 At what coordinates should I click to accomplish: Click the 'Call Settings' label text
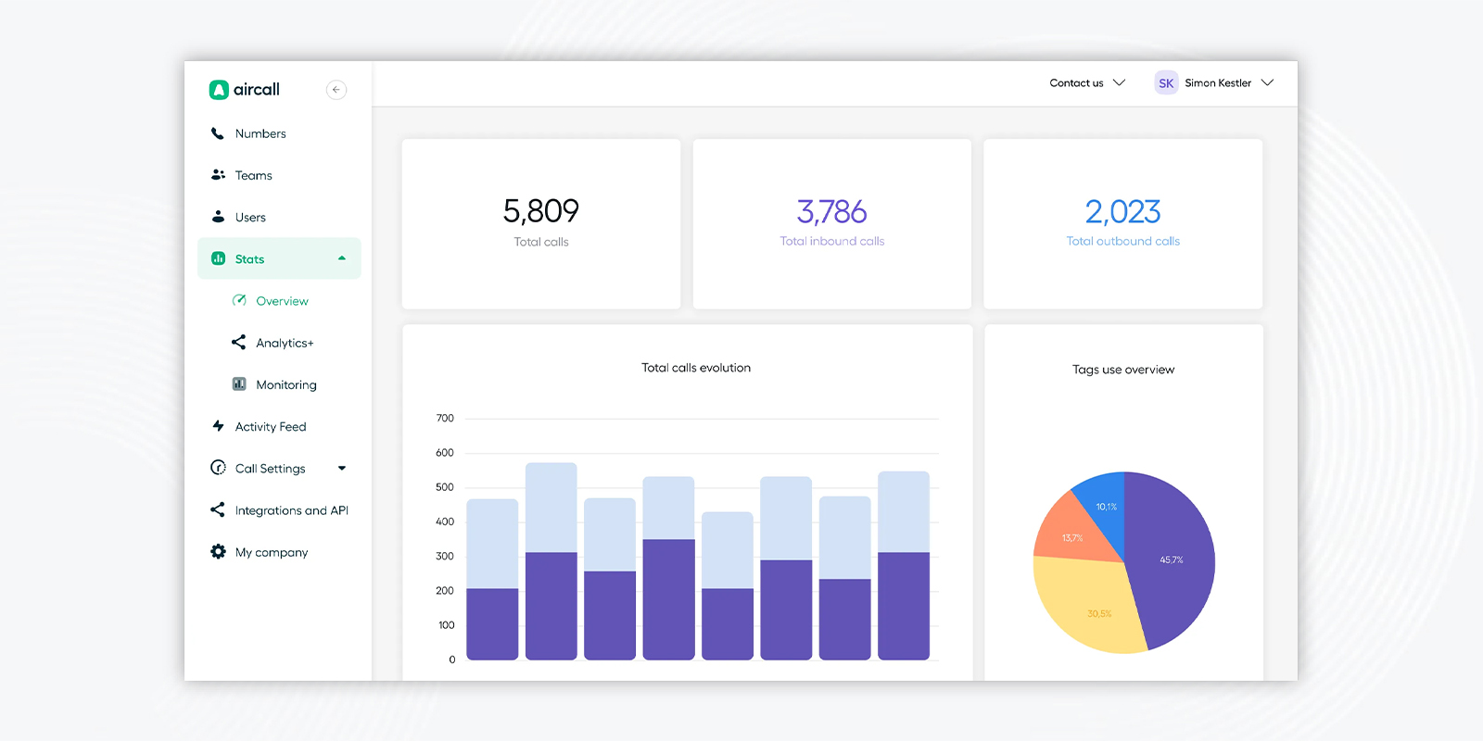point(270,469)
